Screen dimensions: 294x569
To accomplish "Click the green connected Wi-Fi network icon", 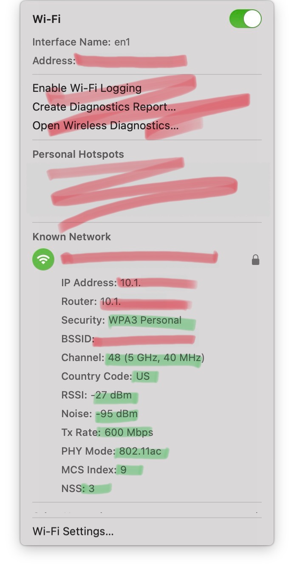I will 43,259.
